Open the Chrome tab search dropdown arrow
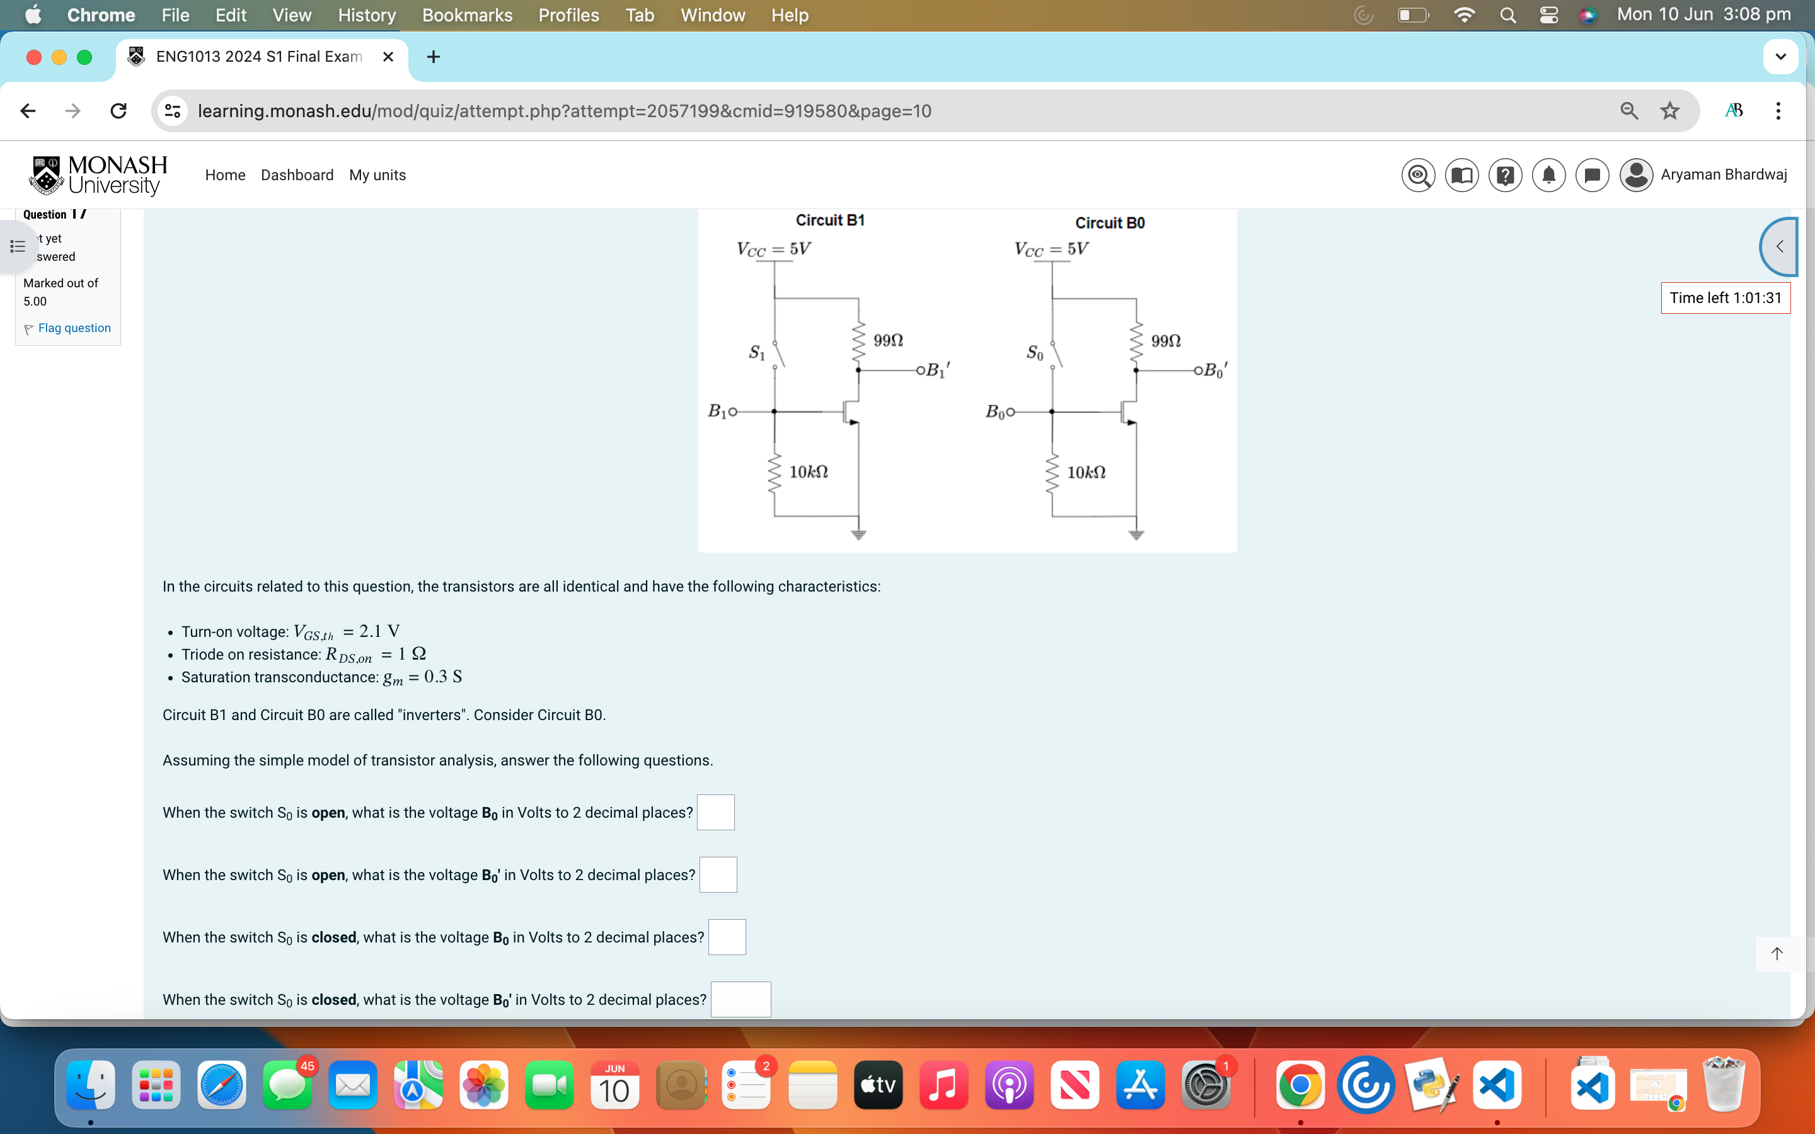This screenshot has height=1134, width=1815. (1780, 57)
